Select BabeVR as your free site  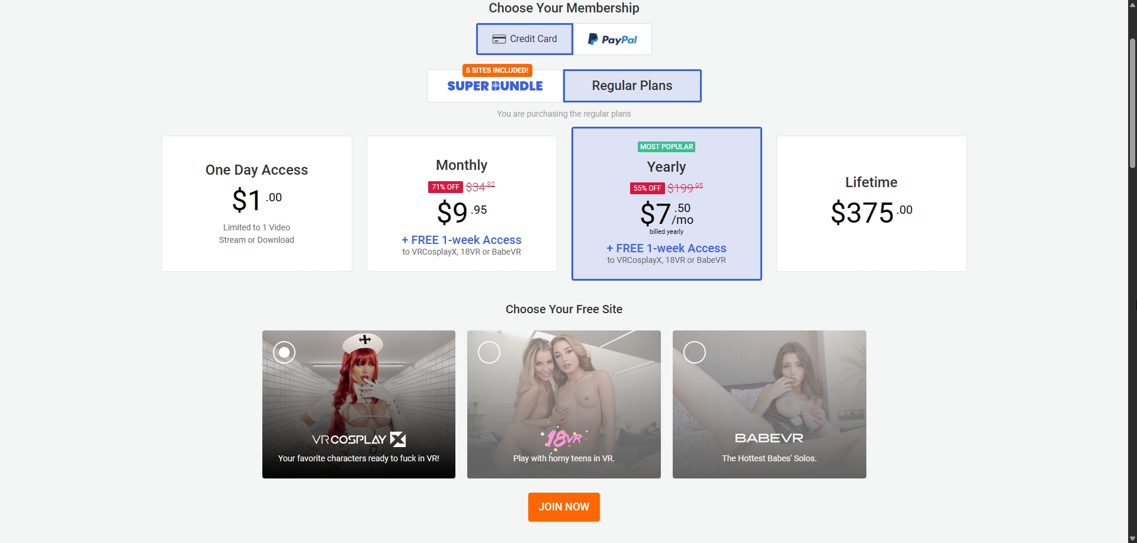(x=694, y=352)
